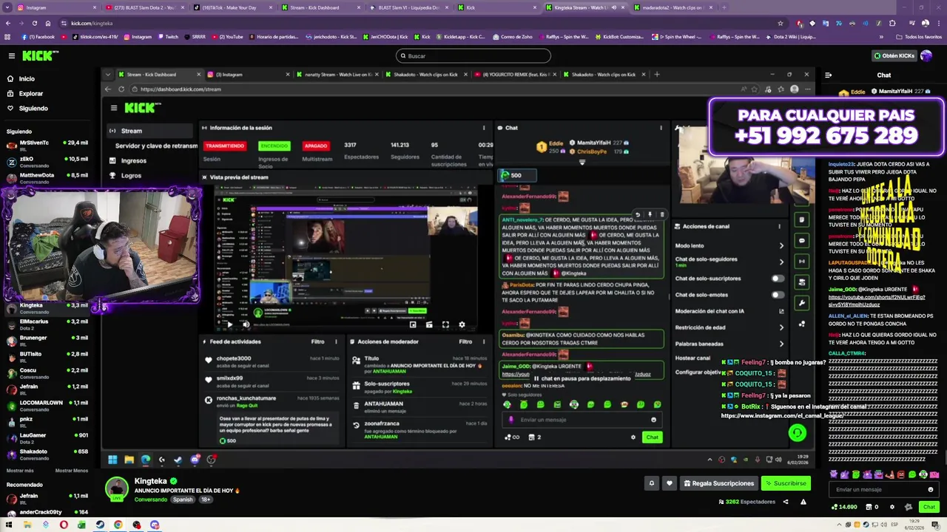The image size is (947, 532).
Task: Click Mostrar más in followed list
Action: pos(20,471)
